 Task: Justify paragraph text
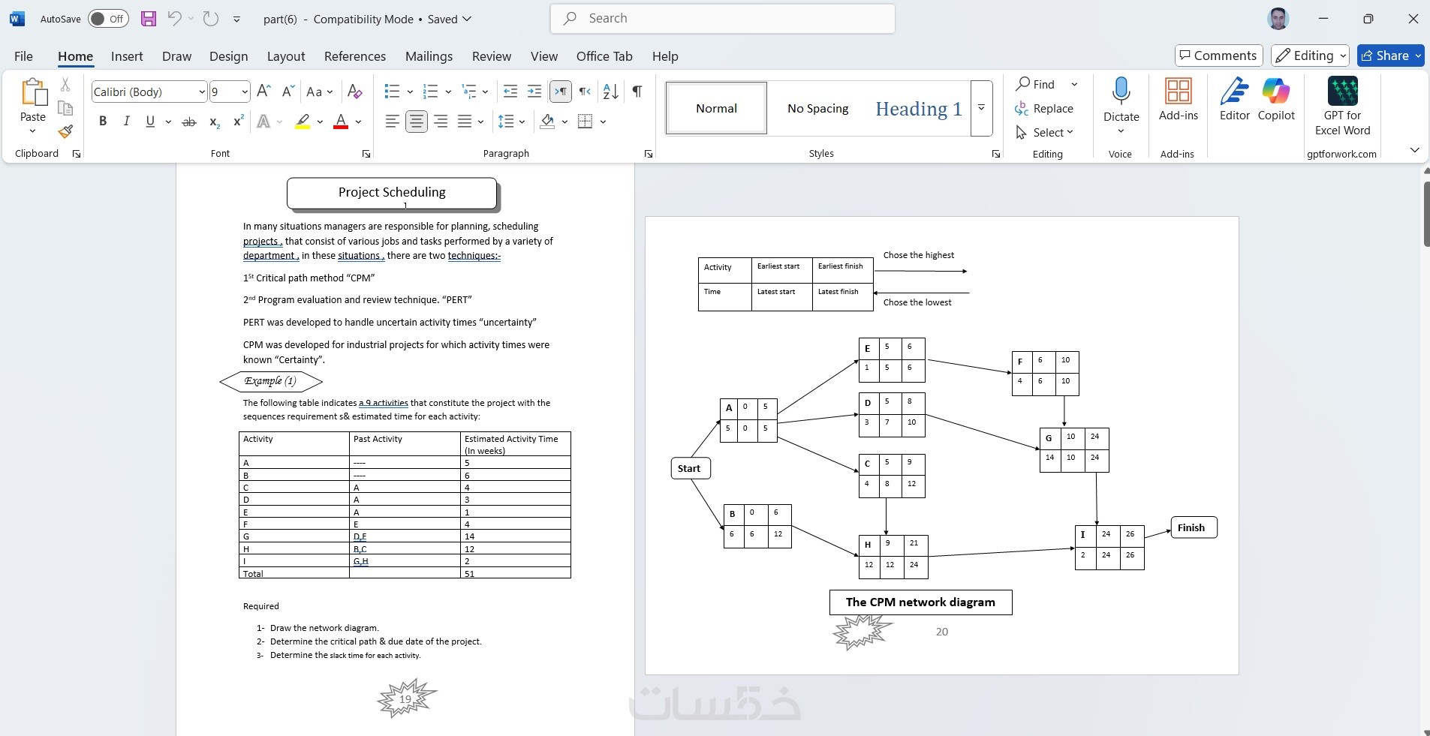pyautogui.click(x=465, y=122)
